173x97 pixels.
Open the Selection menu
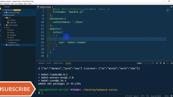6,4
